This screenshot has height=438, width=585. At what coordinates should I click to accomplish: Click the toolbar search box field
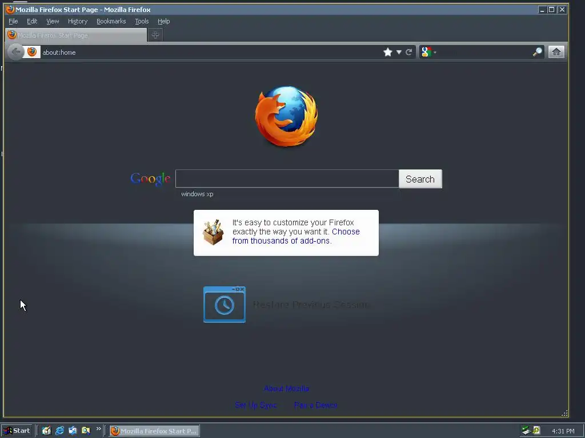pos(484,52)
